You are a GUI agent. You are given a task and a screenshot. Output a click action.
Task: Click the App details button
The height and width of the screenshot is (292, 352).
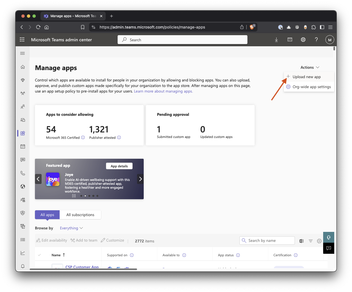point(119,166)
